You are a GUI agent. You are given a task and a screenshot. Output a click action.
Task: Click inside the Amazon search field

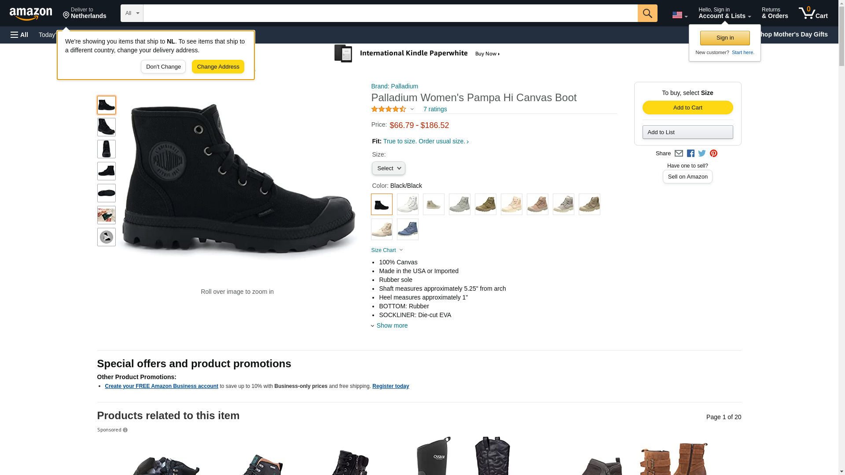click(x=390, y=13)
